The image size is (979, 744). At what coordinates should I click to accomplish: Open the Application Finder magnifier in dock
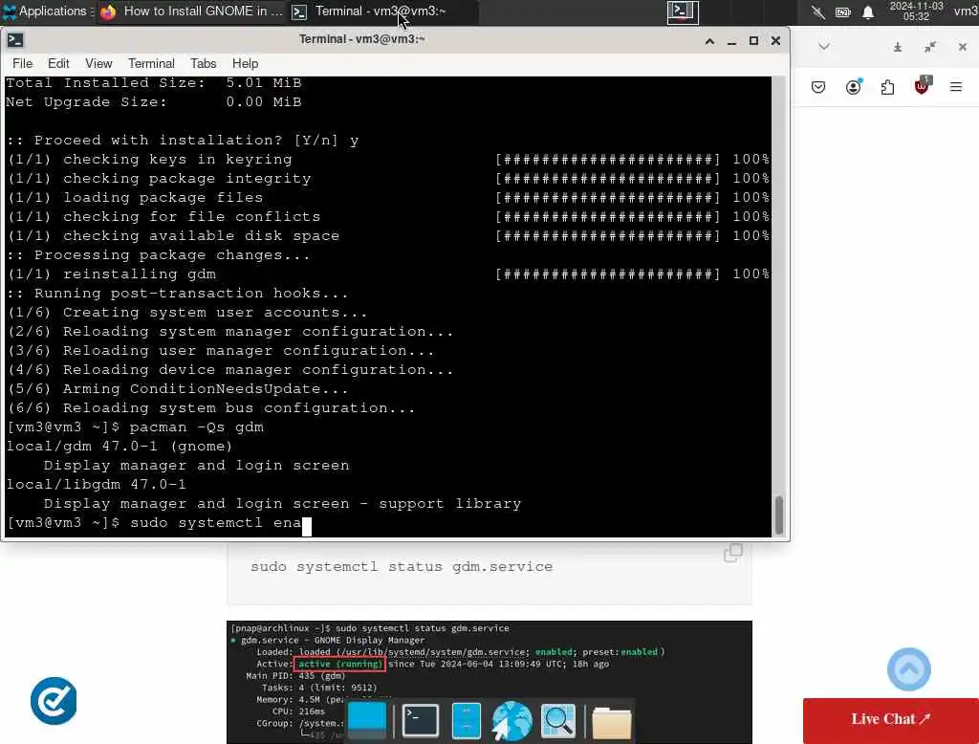(558, 721)
